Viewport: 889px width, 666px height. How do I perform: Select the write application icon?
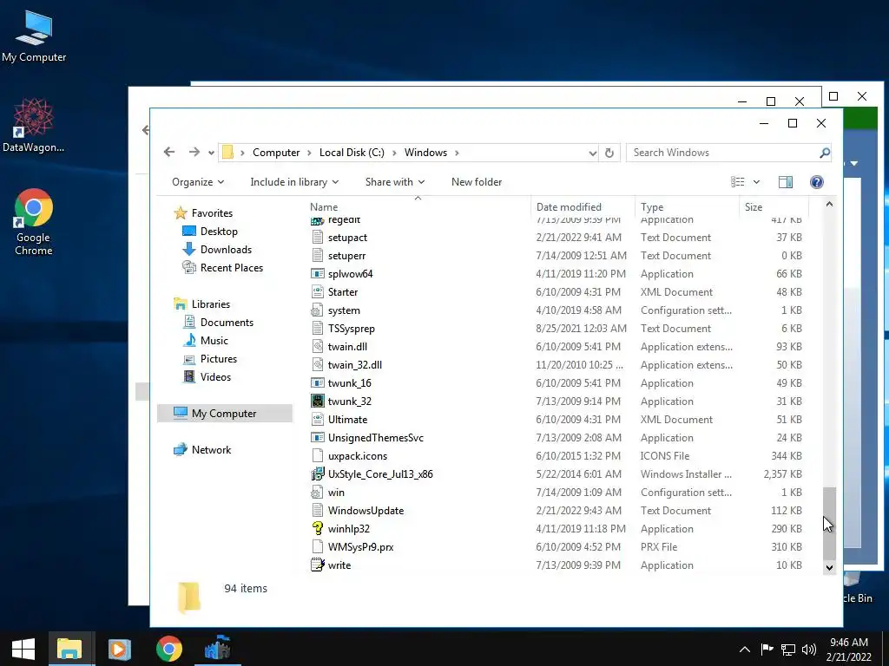tap(318, 565)
